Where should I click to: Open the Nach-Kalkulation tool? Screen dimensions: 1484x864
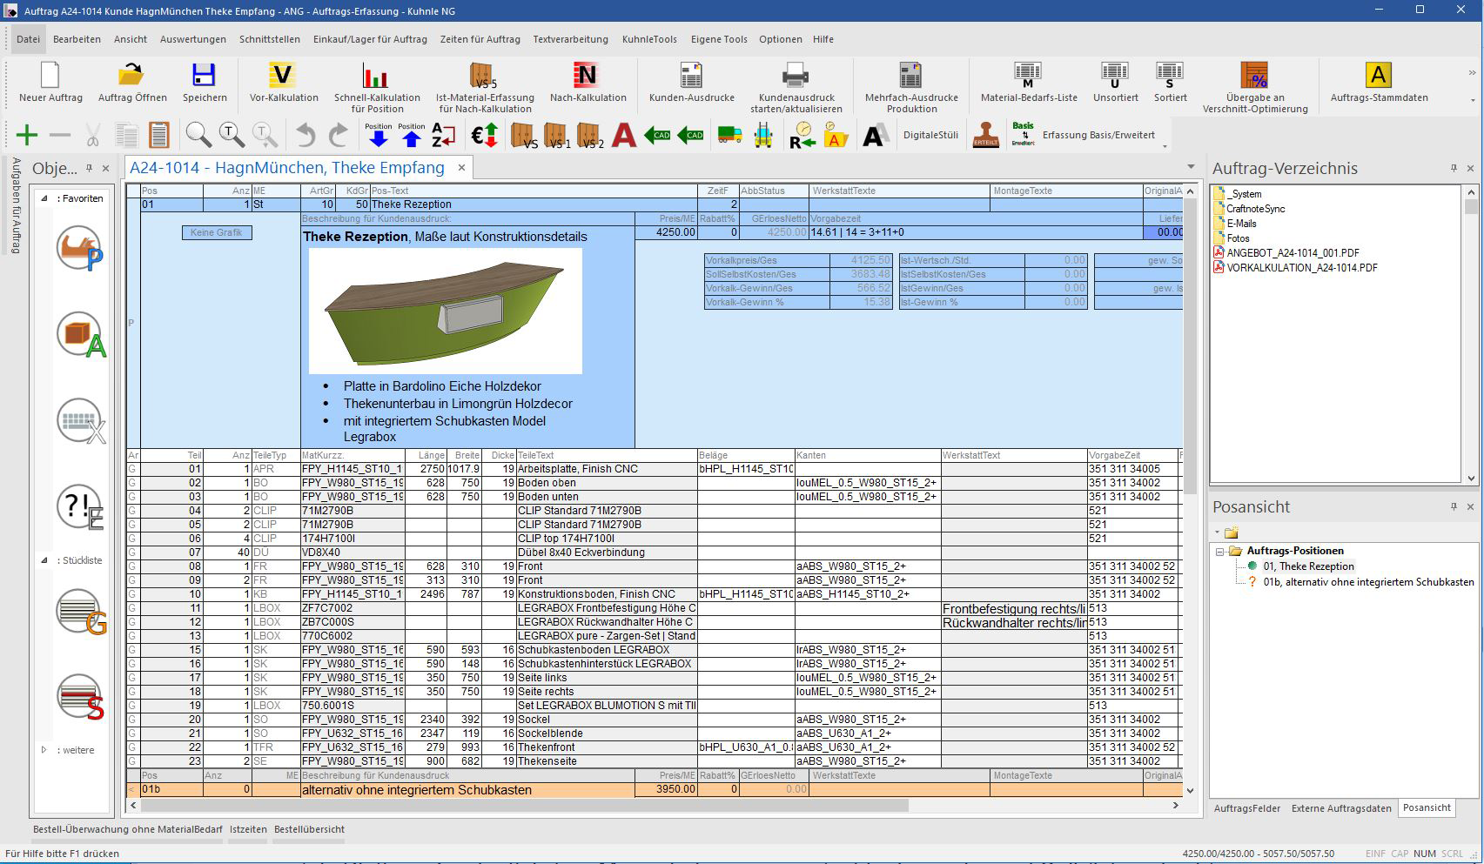click(x=587, y=76)
